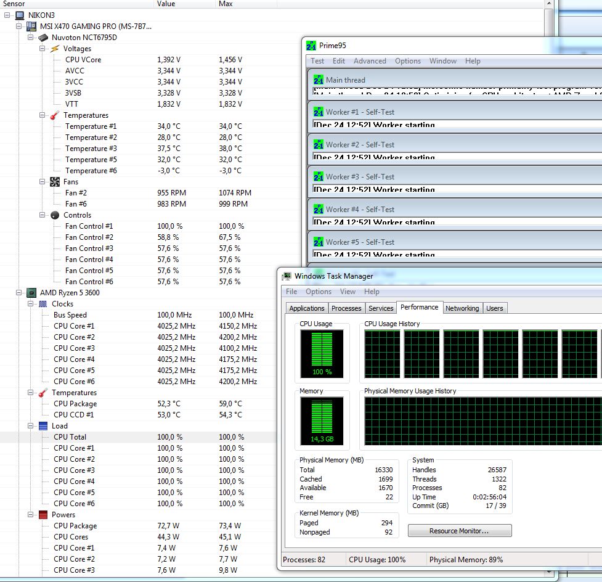Collapse the Nuvoton NCT6795D node
602x582 pixels.
pos(31,38)
